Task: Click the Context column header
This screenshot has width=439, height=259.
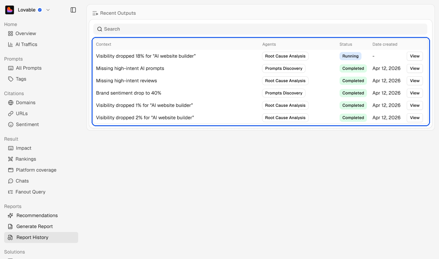Action: click(104, 44)
